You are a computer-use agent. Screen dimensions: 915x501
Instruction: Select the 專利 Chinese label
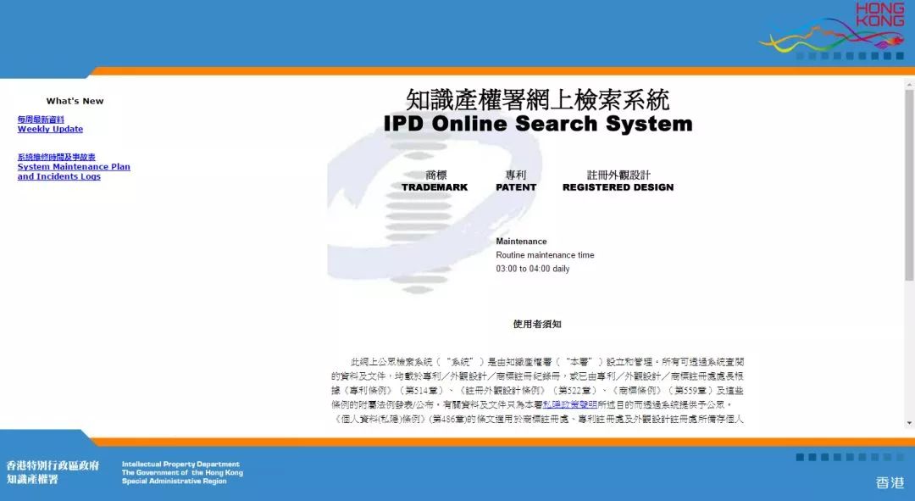click(x=516, y=175)
